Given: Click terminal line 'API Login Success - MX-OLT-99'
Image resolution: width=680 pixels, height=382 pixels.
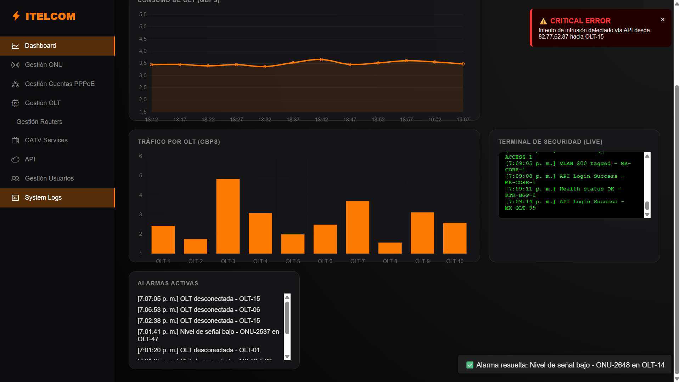Looking at the screenshot, I should click(x=564, y=205).
